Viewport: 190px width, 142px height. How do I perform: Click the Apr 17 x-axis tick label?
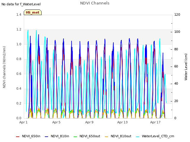pos(155,122)
